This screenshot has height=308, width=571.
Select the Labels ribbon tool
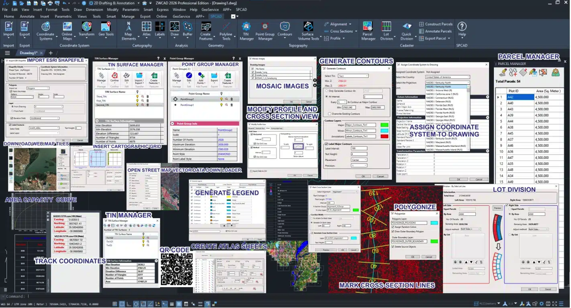click(160, 29)
